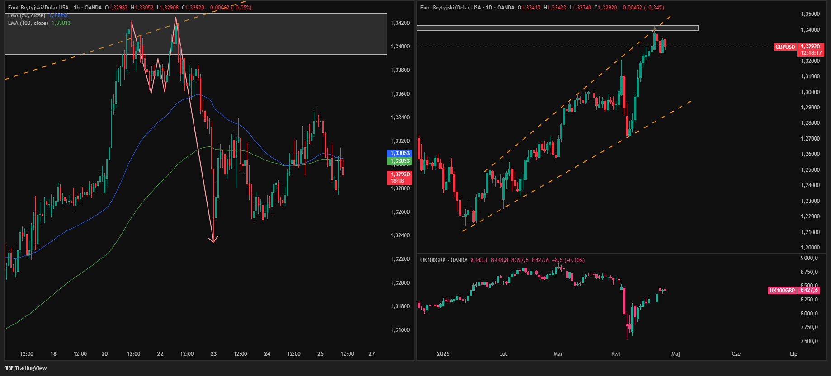
Task: Click the Kwi month label on time axis
Action: click(615, 354)
